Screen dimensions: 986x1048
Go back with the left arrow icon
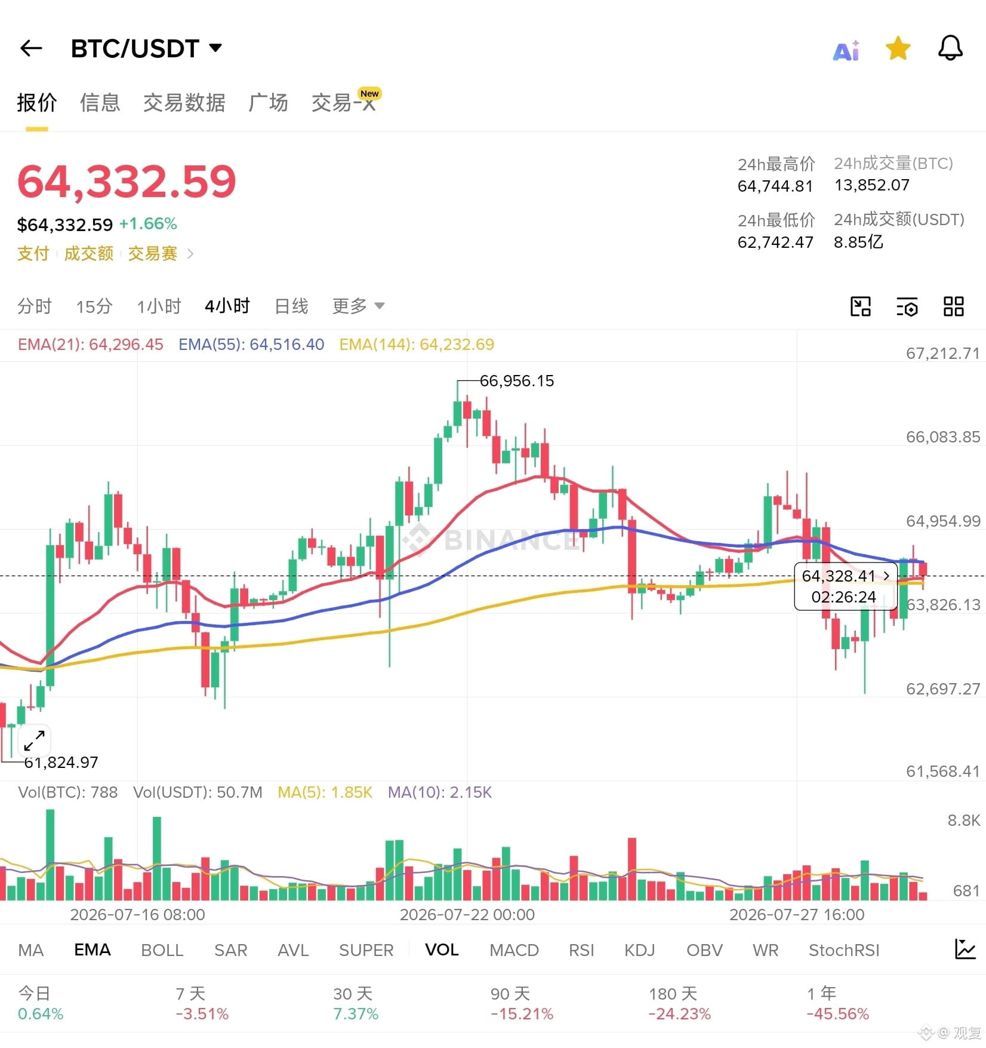31,48
